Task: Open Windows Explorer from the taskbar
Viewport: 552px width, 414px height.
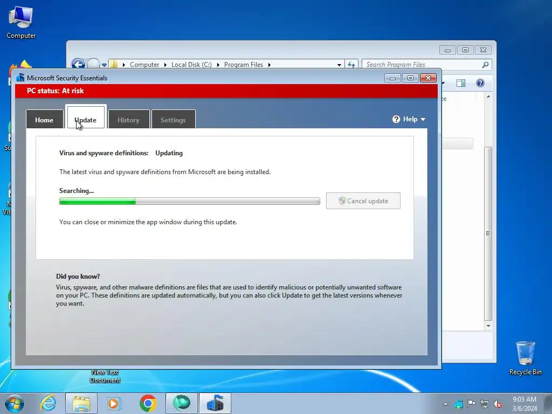Action: pos(81,403)
